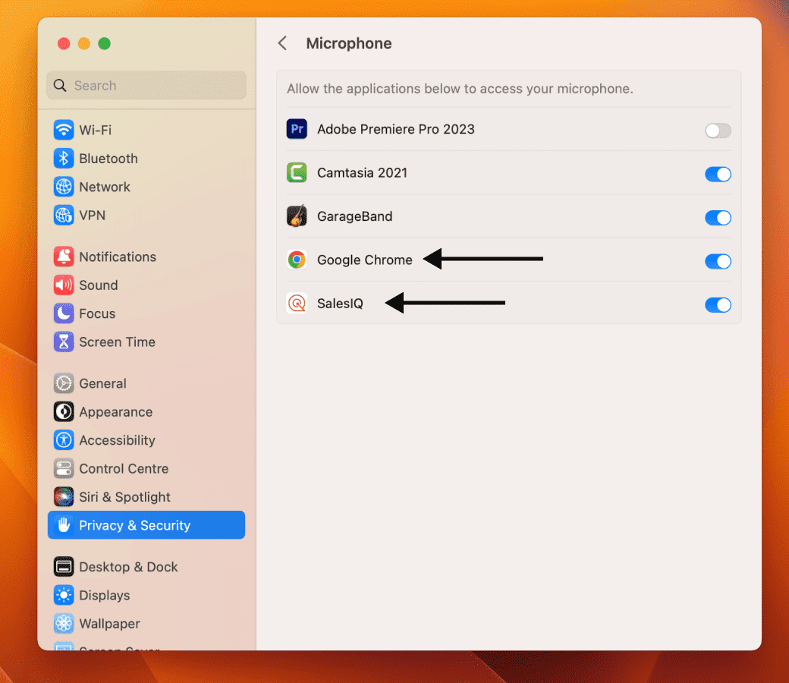Click the Screen Time hourglass icon
This screenshot has width=789, height=683.
pyautogui.click(x=64, y=342)
